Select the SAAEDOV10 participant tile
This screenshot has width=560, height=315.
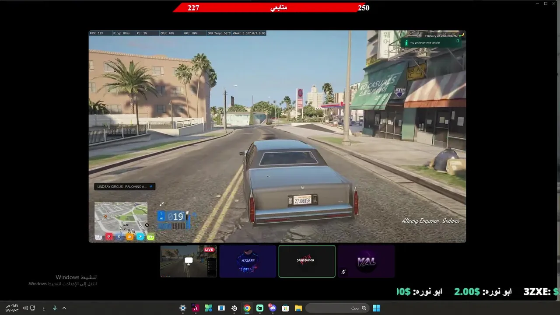(307, 261)
